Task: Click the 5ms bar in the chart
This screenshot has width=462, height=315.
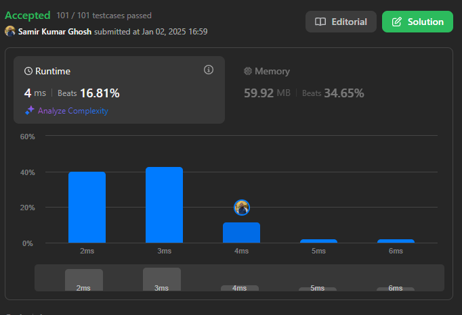Action: [x=318, y=241]
